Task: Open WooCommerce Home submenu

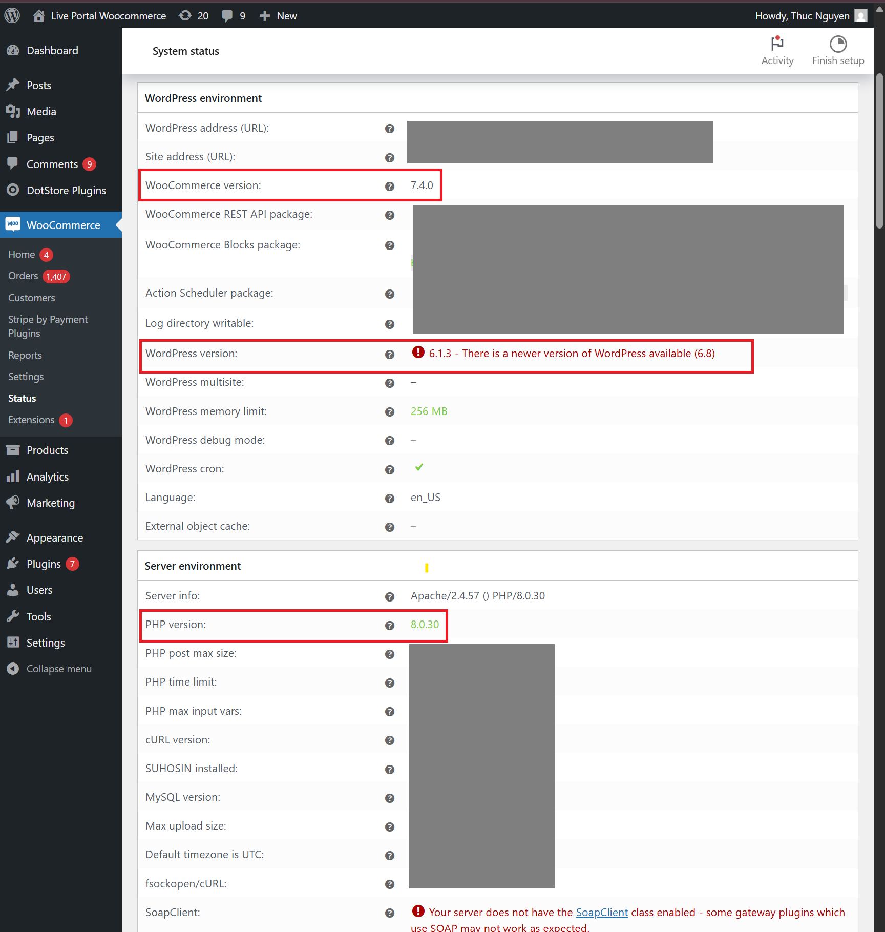Action: [22, 254]
